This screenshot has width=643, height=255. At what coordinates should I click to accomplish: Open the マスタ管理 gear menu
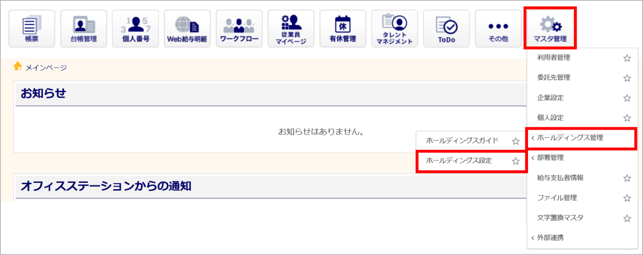tap(550, 29)
